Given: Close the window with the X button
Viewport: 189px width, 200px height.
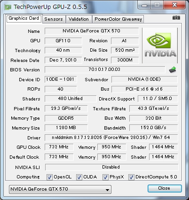Looking at the screenshot, I should 174,5.
